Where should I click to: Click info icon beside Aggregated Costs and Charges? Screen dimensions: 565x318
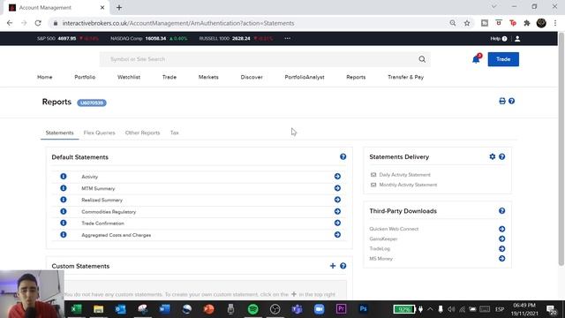click(64, 235)
